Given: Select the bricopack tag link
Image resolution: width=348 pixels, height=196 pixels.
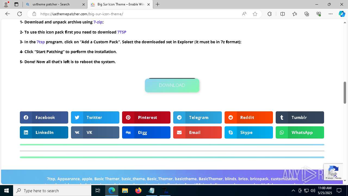Looking at the screenshot, I should [x=259, y=179].
